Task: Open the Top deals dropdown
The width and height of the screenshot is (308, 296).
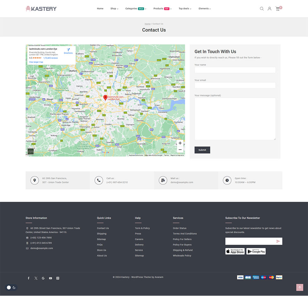Action: pos(185,9)
